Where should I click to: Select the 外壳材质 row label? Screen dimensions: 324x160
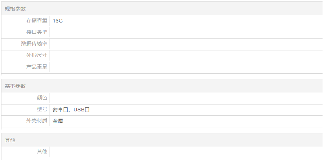point(37,121)
